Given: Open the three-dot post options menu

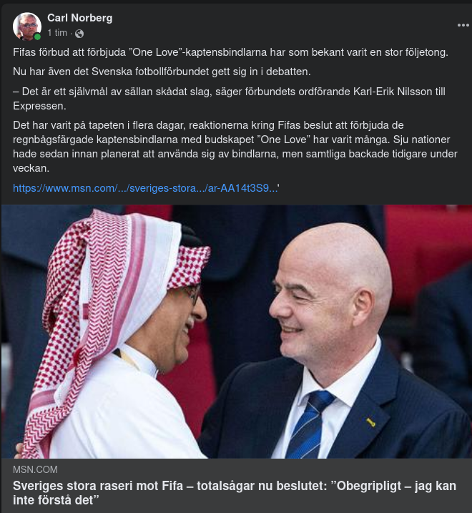Looking at the screenshot, I should point(463,25).
